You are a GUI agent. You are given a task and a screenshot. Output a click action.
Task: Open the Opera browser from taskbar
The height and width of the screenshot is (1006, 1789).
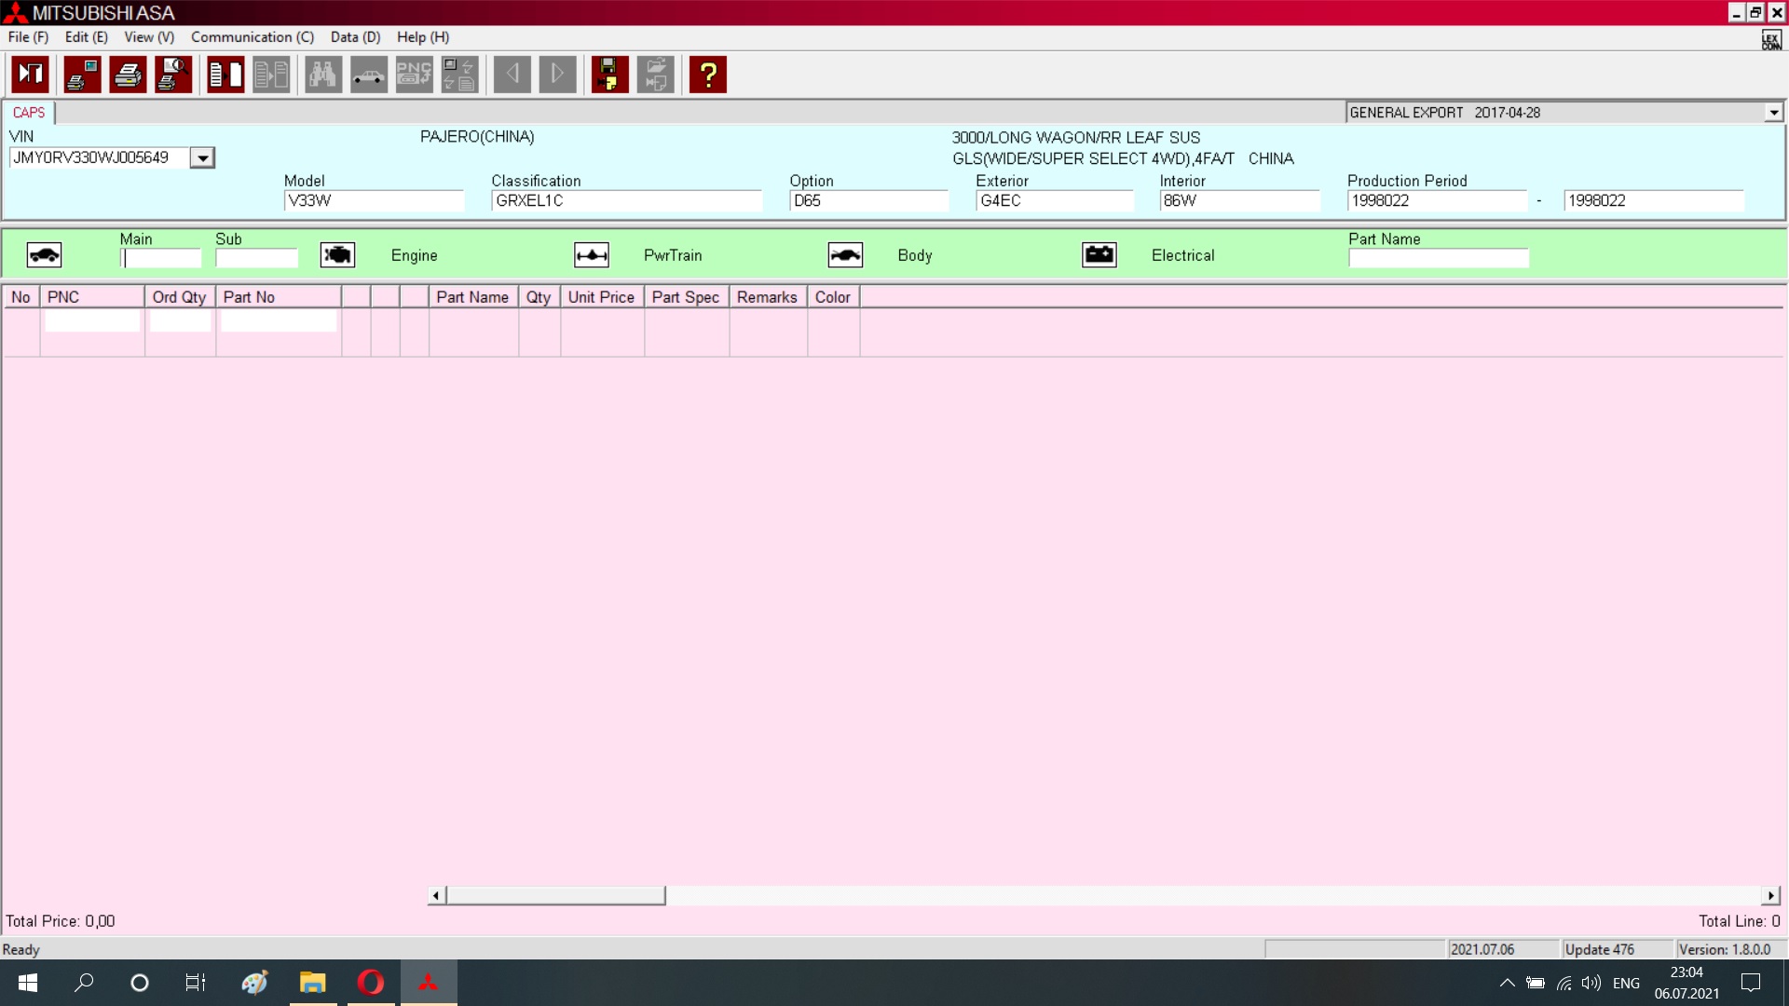(x=371, y=983)
